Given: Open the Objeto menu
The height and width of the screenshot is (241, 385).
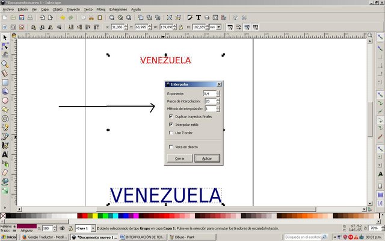Looking at the screenshot, I should click(x=58, y=10).
